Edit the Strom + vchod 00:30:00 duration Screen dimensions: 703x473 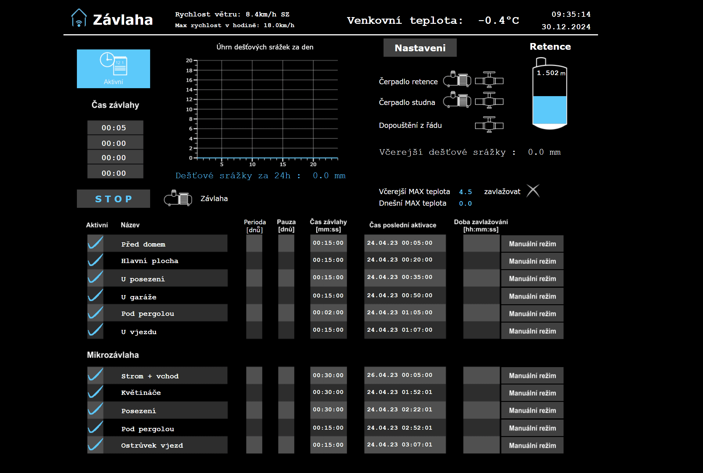coord(329,375)
